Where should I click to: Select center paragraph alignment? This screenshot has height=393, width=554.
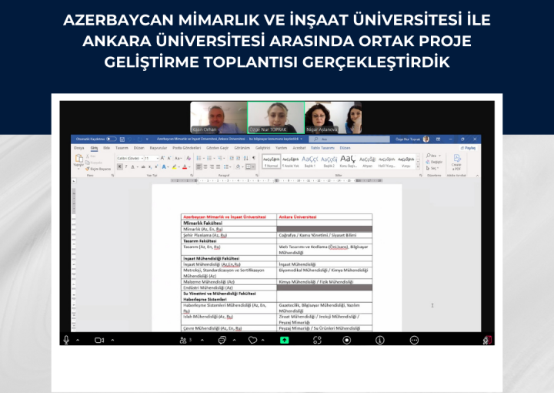point(205,166)
